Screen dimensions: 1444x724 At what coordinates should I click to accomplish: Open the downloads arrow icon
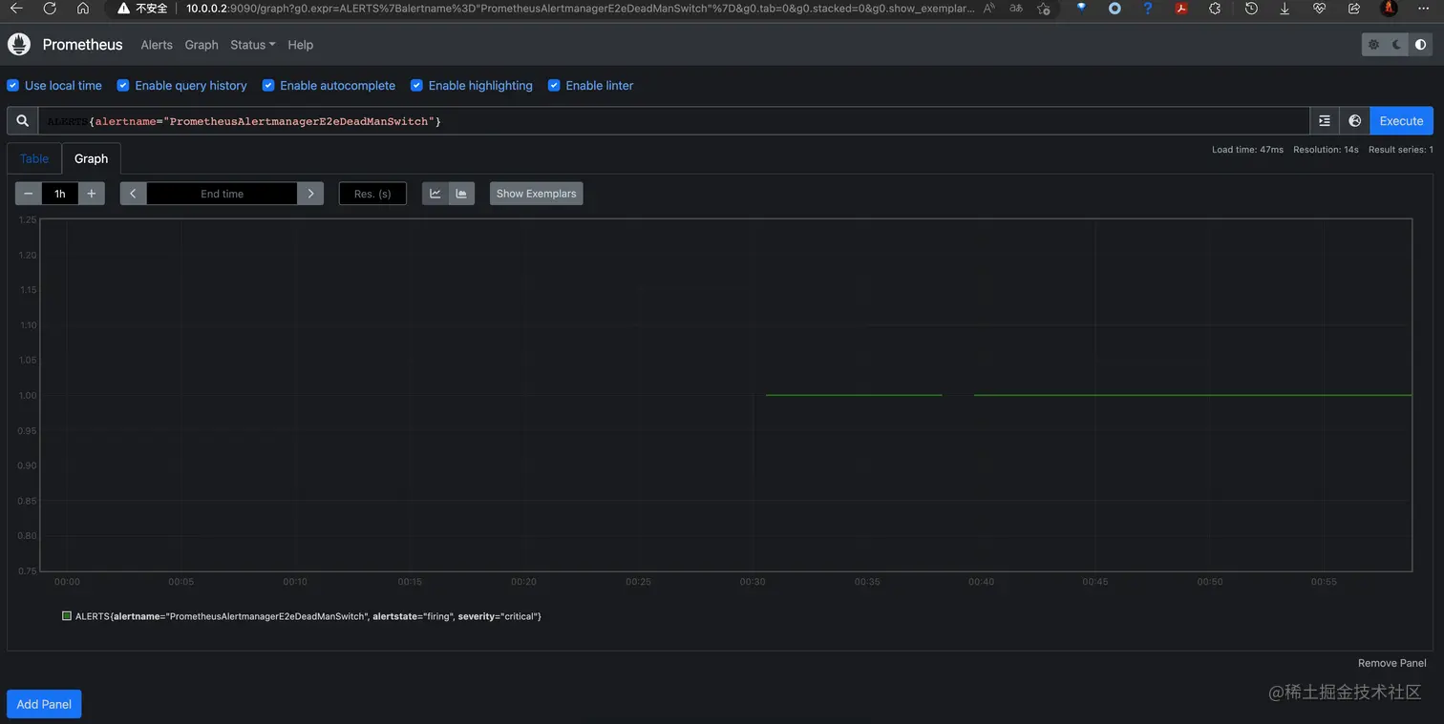(x=1285, y=8)
